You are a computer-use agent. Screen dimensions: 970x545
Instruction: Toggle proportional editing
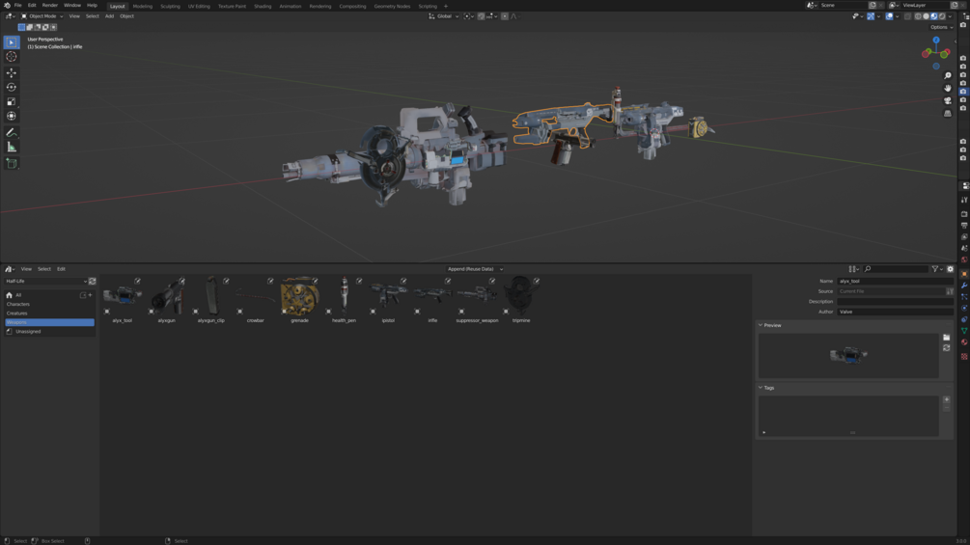coord(505,16)
